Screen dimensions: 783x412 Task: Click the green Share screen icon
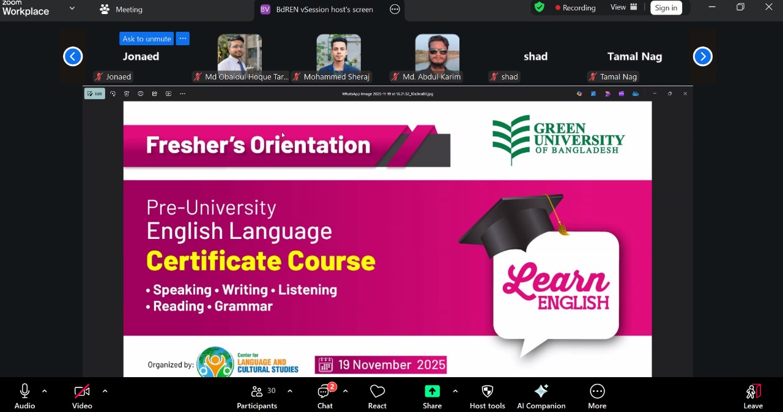pos(432,391)
